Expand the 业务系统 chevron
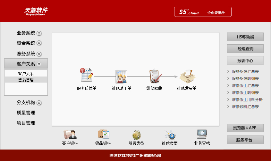Image resolution: width=271 pixels, height=161 pixels. [x=39, y=33]
